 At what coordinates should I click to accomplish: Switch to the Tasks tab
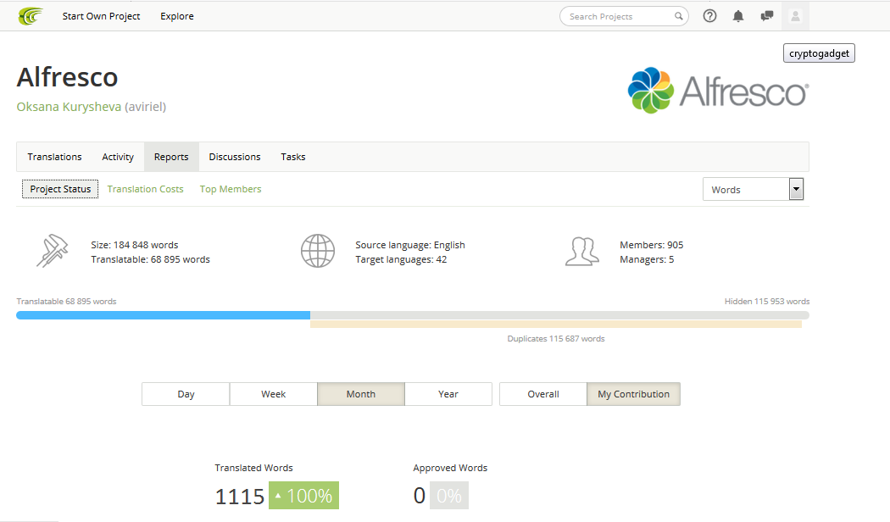click(x=293, y=157)
